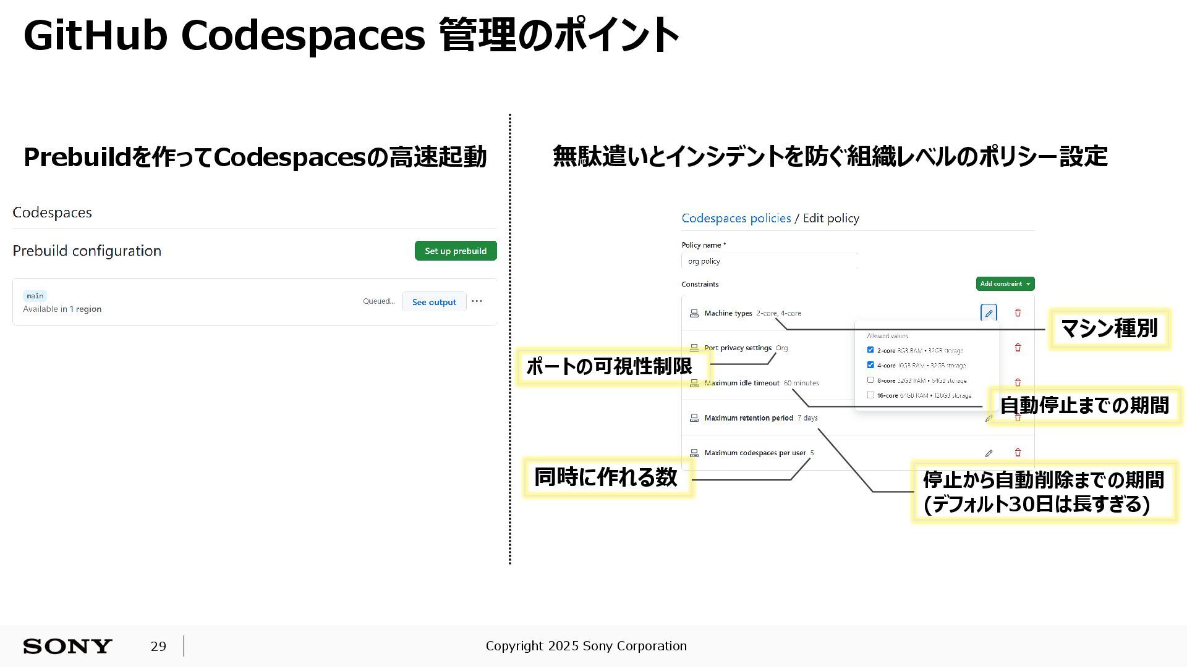The image size is (1187, 667).
Task: Delete the Maximum codespaces per user constraint
Action: coord(1018,453)
